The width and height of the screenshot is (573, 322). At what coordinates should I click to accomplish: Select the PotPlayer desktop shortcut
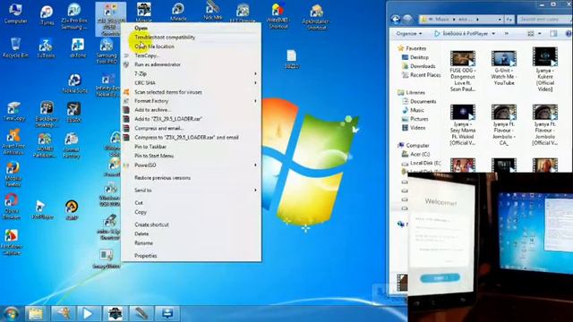(42, 209)
